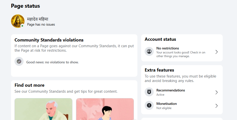Click the Community Standards violations heading
Screen dimensions: 237x120
coord(49,40)
